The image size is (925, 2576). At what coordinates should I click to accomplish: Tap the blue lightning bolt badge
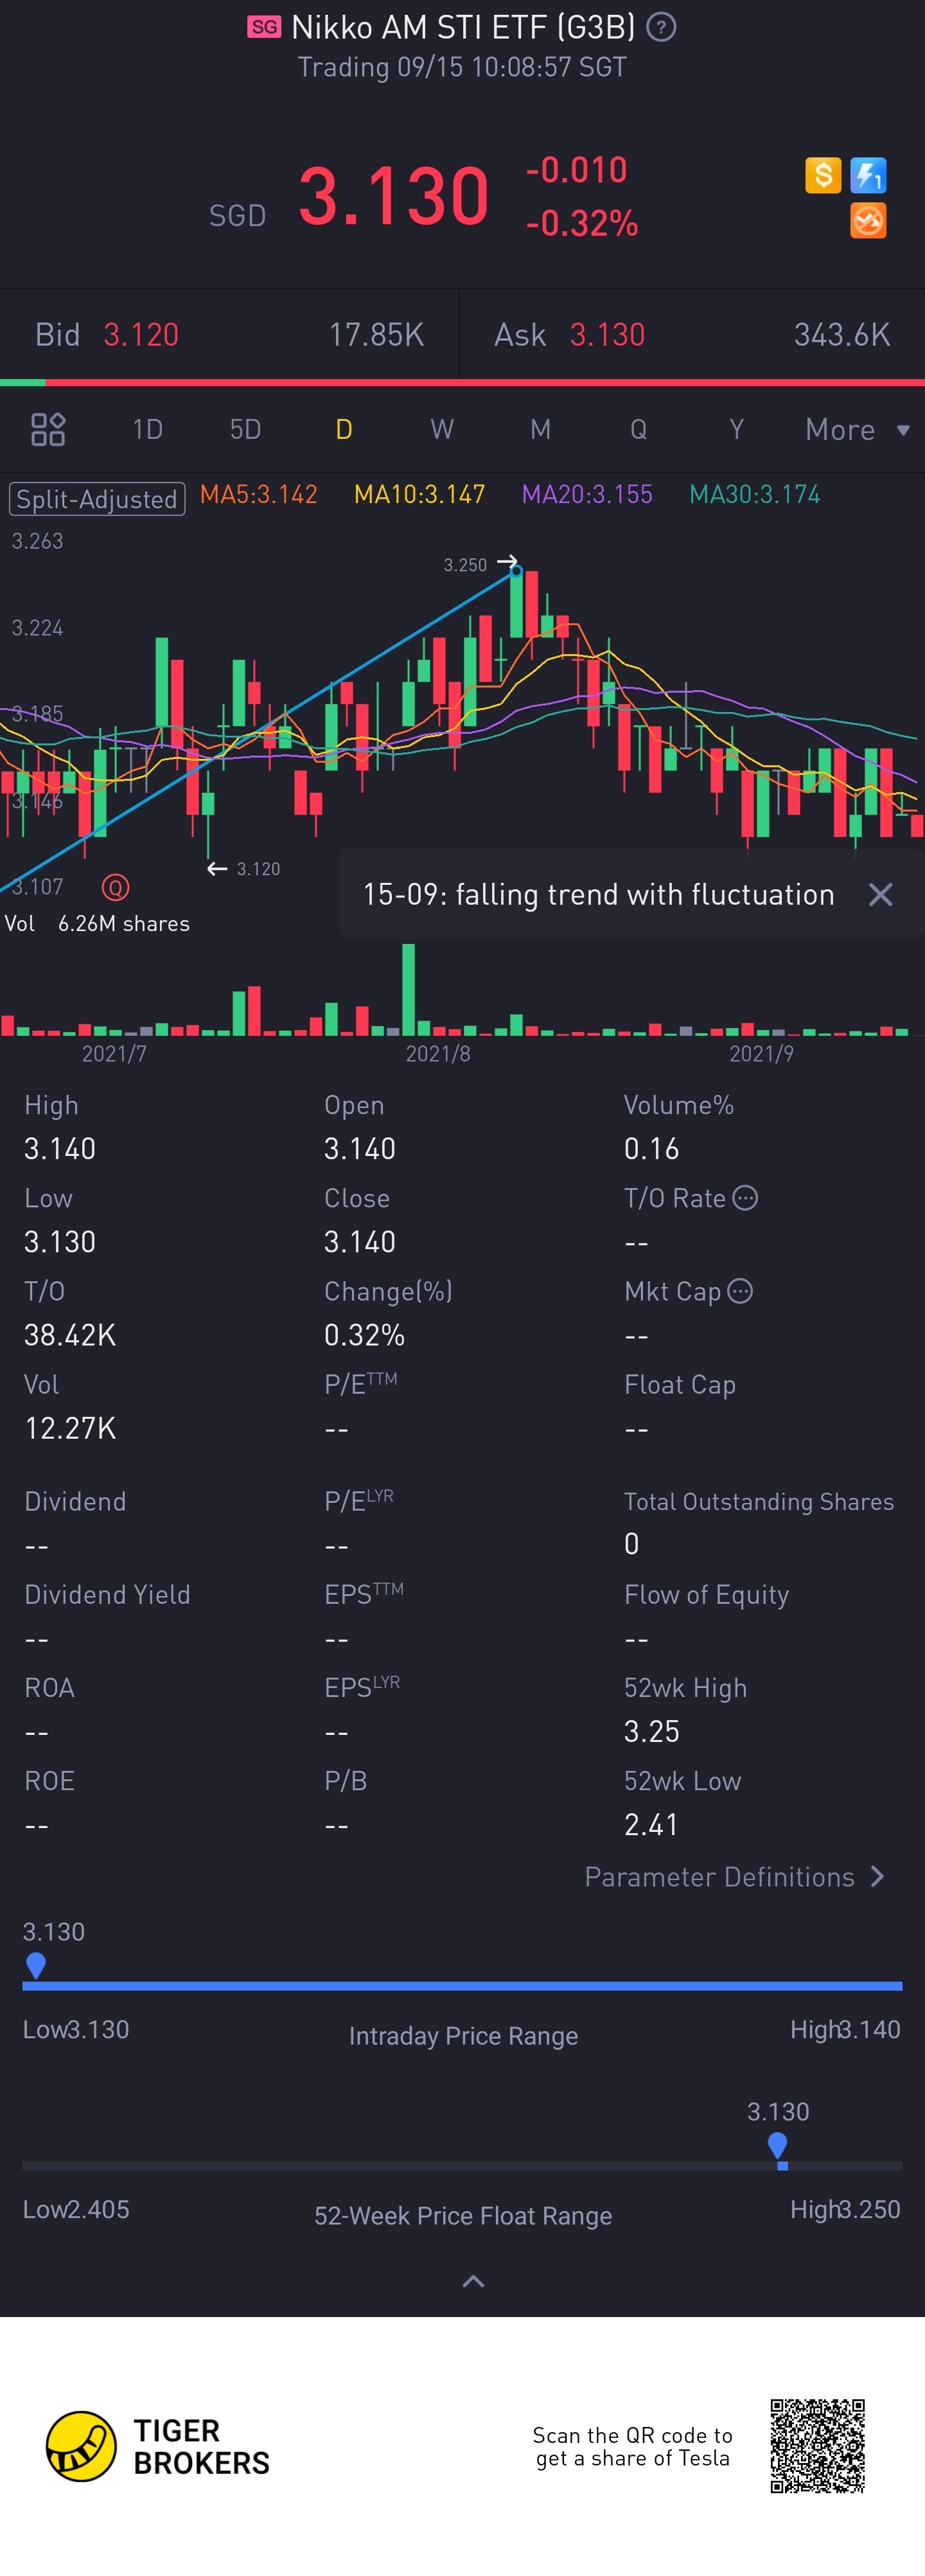868,175
